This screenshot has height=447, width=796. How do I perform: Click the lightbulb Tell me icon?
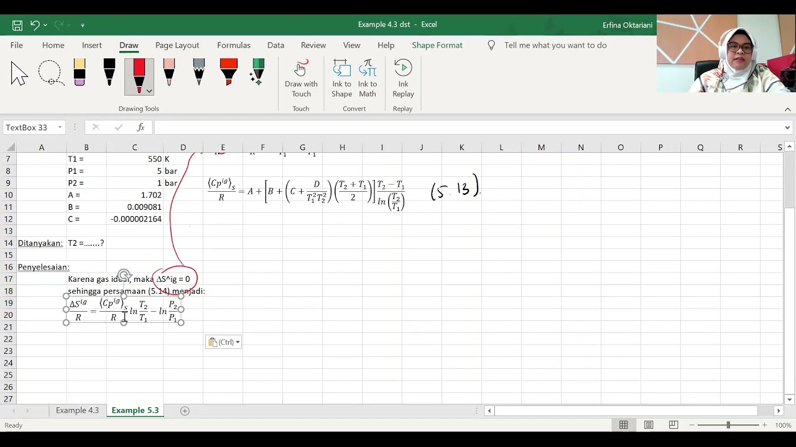491,45
